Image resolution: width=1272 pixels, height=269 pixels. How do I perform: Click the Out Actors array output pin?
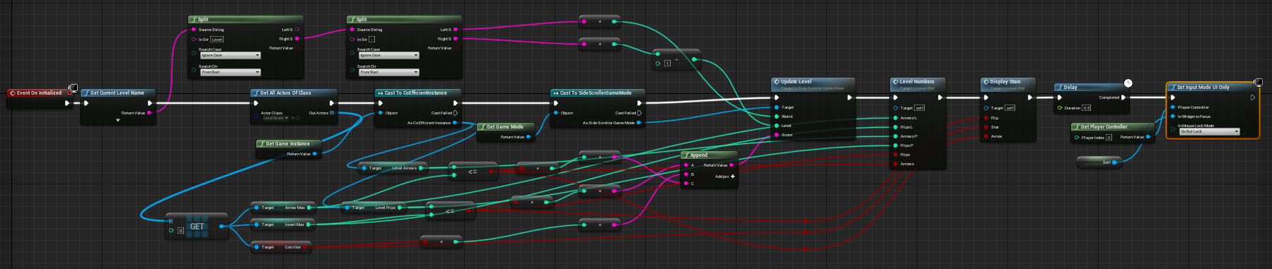coord(332,113)
